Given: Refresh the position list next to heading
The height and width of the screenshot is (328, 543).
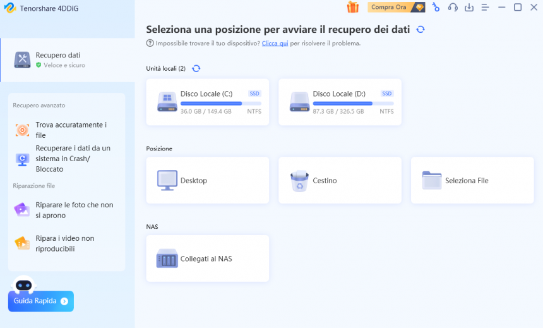Looking at the screenshot, I should [x=421, y=30].
